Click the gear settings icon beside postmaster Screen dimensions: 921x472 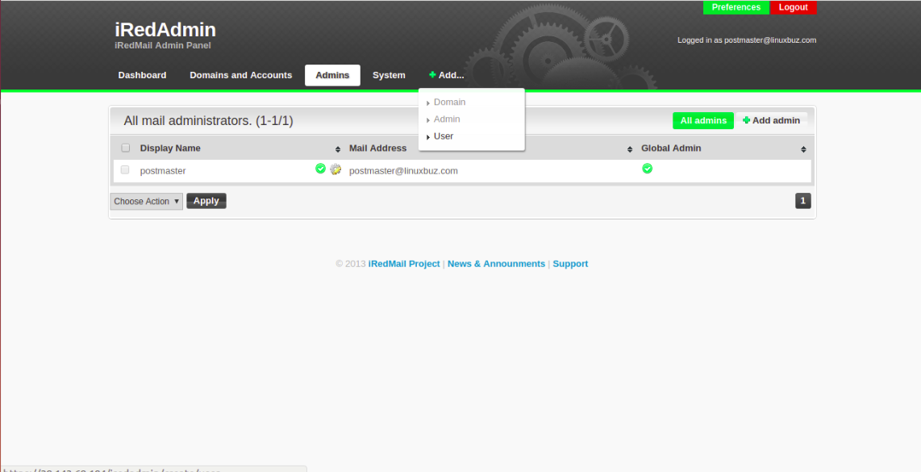click(335, 169)
